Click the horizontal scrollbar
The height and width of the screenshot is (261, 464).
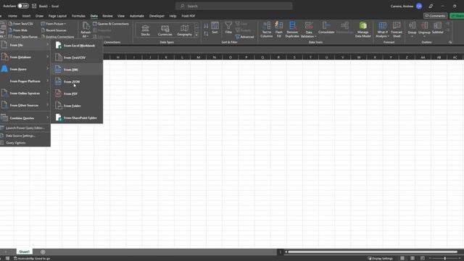click(373, 252)
